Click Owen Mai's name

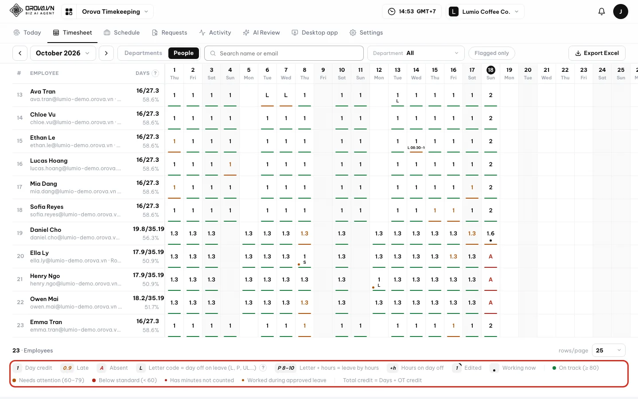point(44,299)
